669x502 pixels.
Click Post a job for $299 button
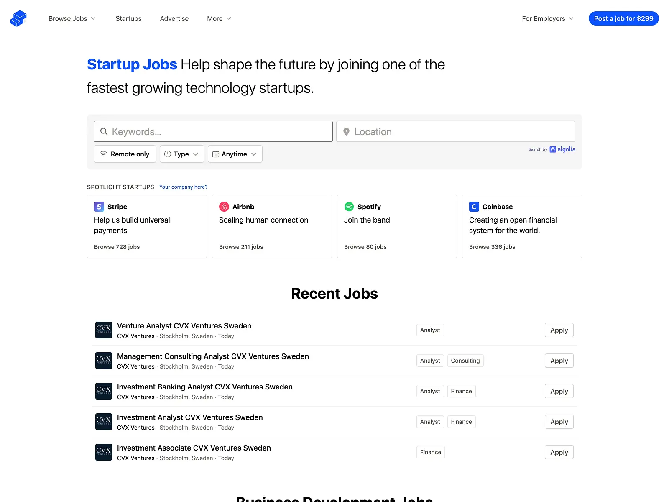[623, 18]
